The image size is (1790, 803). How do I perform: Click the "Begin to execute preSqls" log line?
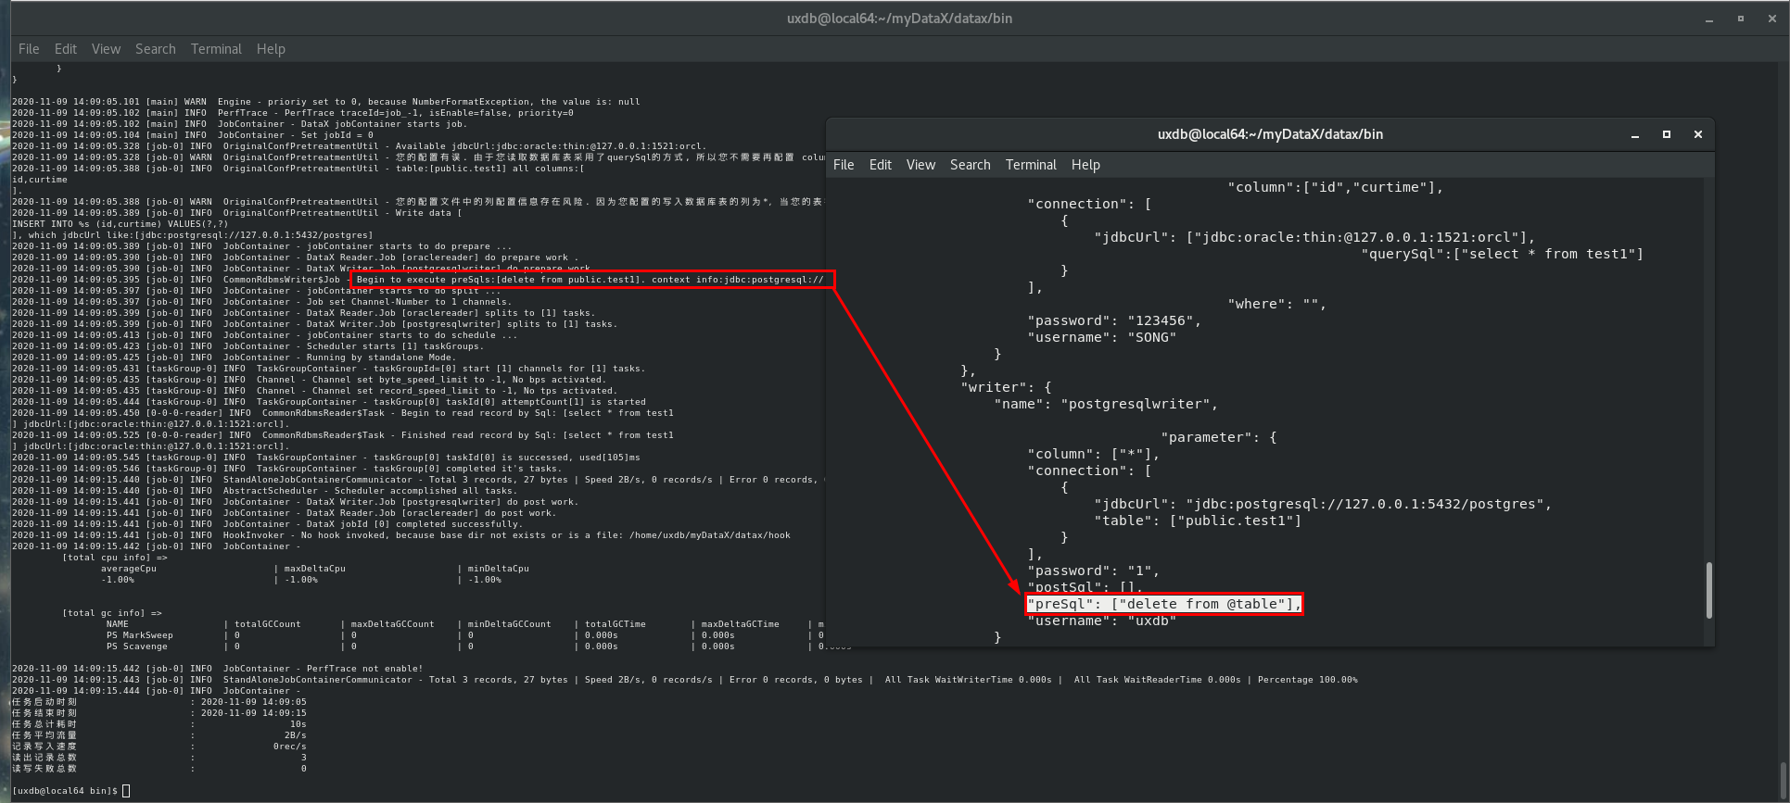(x=418, y=280)
